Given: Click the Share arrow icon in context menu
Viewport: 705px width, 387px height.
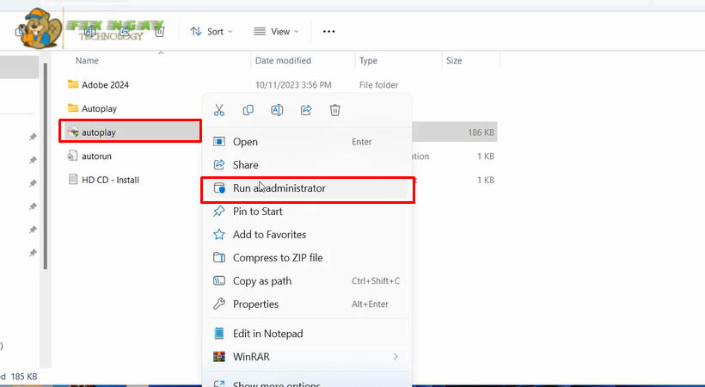Looking at the screenshot, I should point(306,110).
